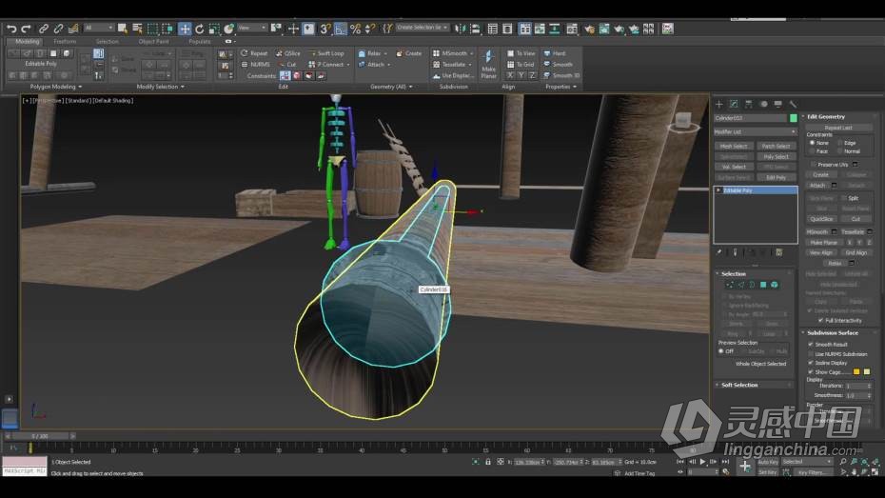Open the Display panel icon
Viewport: 885px width, 498px height.
(x=778, y=104)
